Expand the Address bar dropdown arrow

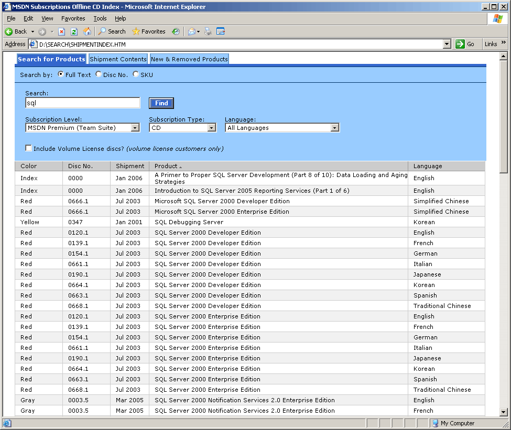(447, 44)
